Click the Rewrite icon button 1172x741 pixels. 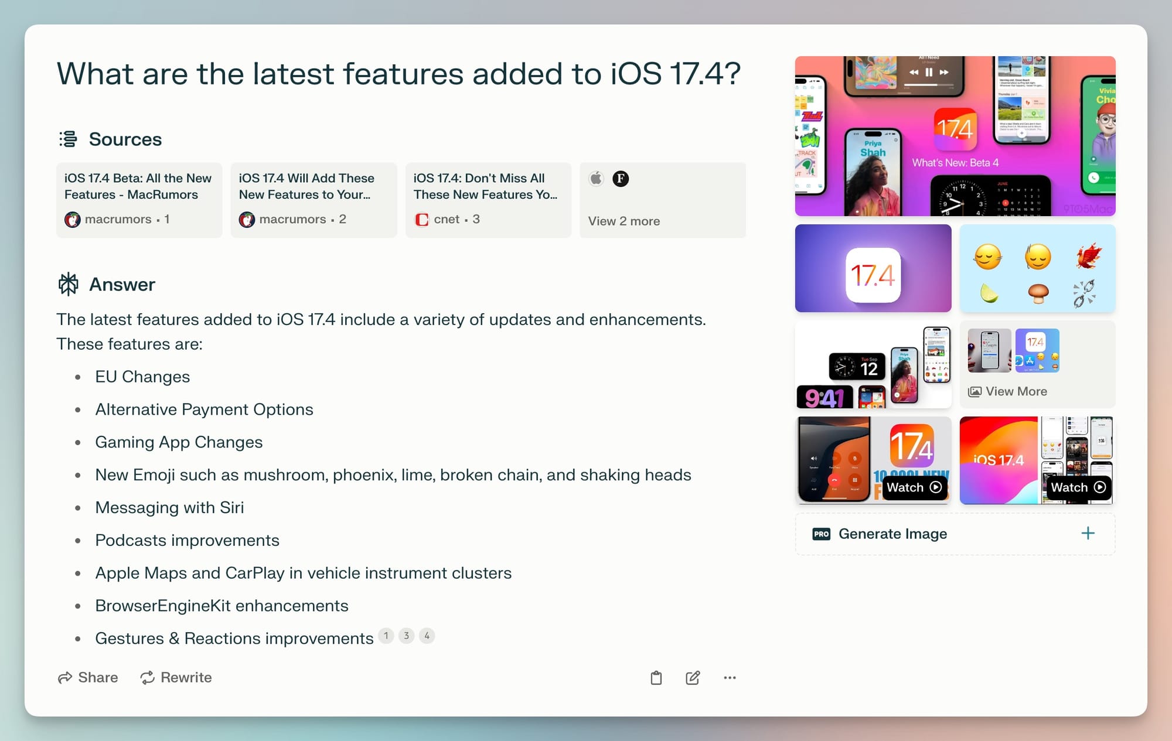(147, 678)
